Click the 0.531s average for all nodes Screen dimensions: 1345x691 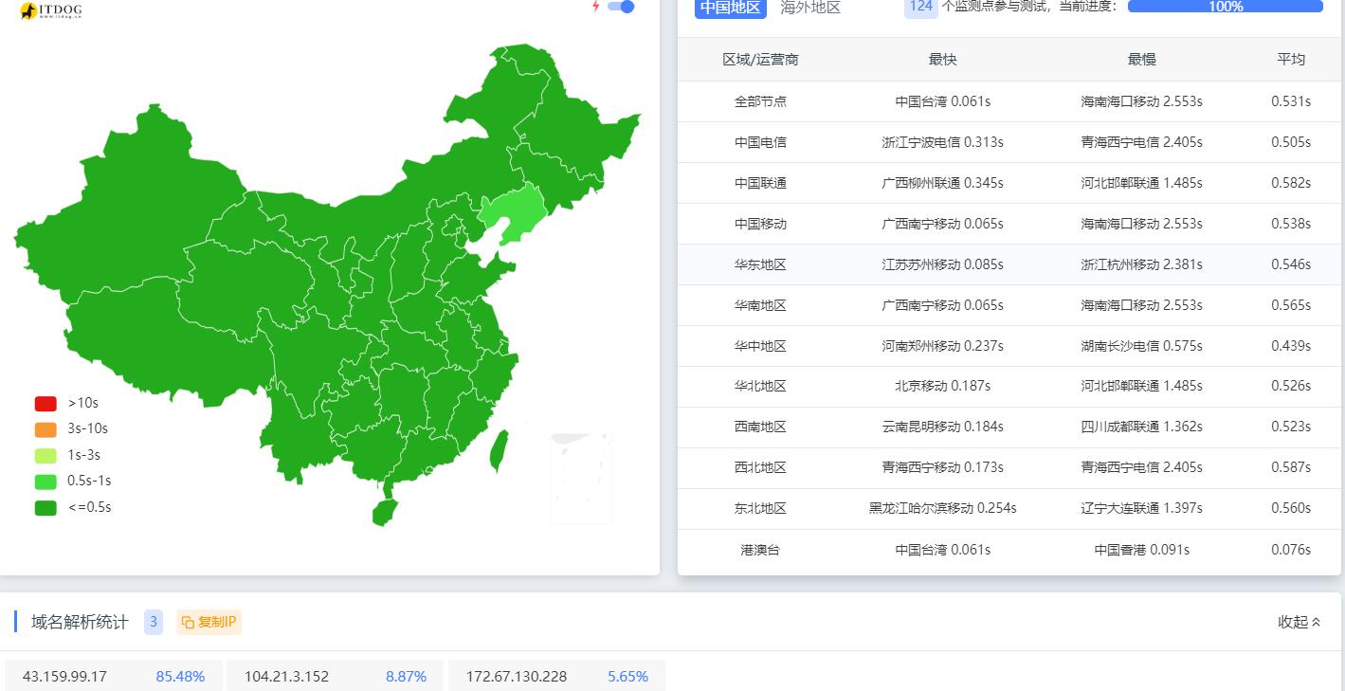point(1291,101)
